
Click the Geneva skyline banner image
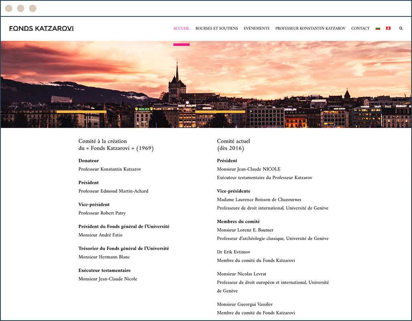[206, 84]
